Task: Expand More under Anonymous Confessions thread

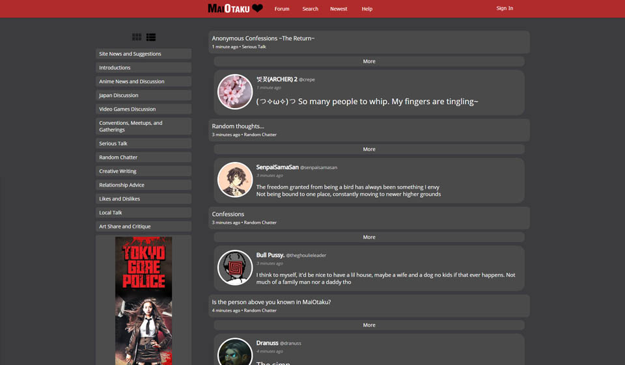Action: [368, 61]
